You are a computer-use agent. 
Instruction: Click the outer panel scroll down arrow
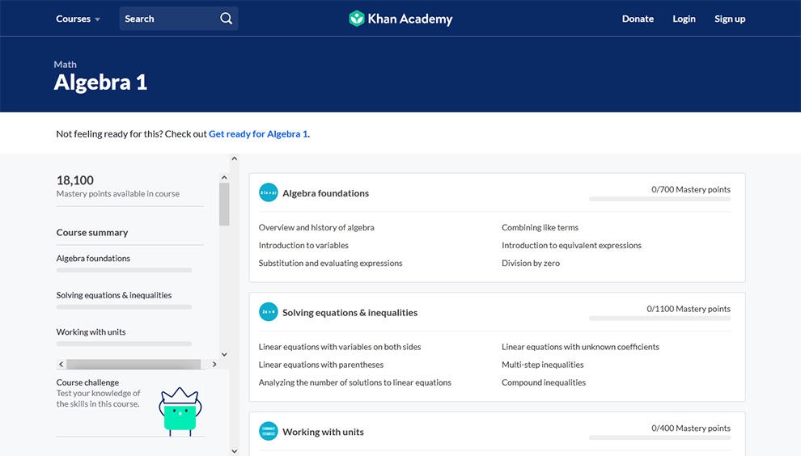(234, 451)
